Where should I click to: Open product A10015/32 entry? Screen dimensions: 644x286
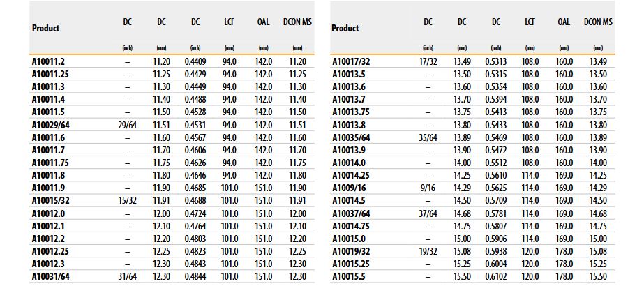52,201
